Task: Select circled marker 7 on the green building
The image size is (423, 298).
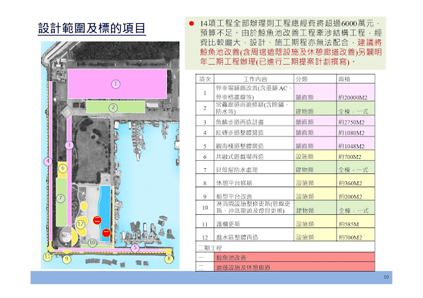Action: 60,198
